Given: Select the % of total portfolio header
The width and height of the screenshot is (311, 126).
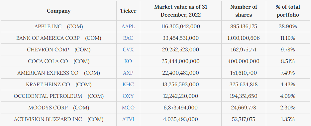Looking at the screenshot, I should click(288, 11).
